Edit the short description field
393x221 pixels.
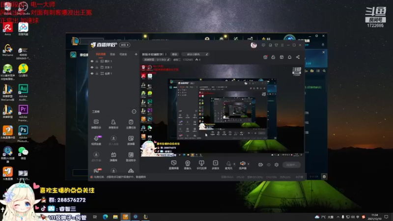(x=195, y=54)
